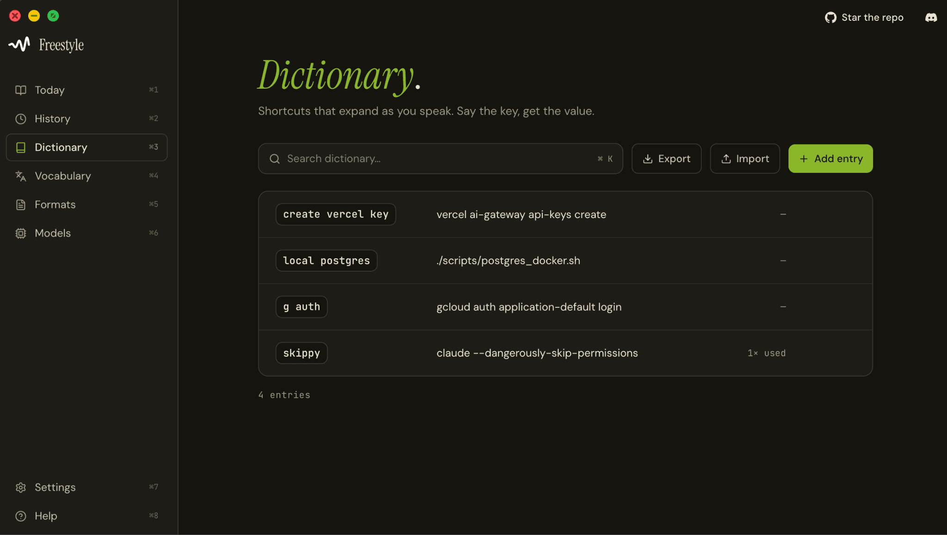This screenshot has width=947, height=535.
Task: Click the ⌘3 shortcut label beside Dictionary
Action: (x=154, y=147)
